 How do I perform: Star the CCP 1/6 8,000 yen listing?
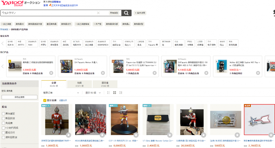[136, 135]
